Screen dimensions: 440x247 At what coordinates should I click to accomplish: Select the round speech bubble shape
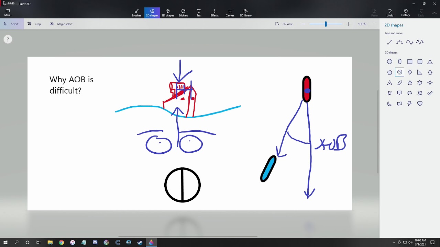pyautogui.click(x=410, y=93)
